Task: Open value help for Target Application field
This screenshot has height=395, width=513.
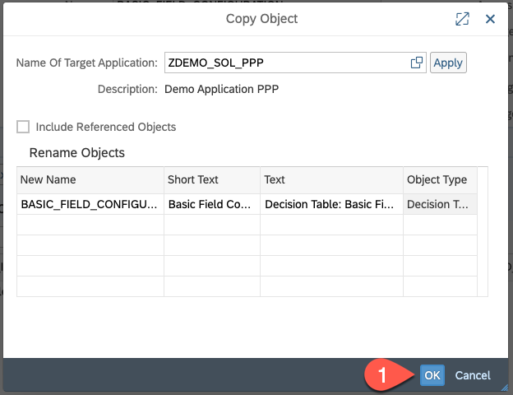Action: click(417, 63)
